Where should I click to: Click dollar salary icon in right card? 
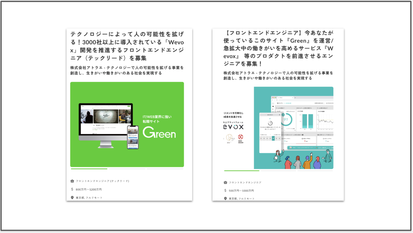225,191
